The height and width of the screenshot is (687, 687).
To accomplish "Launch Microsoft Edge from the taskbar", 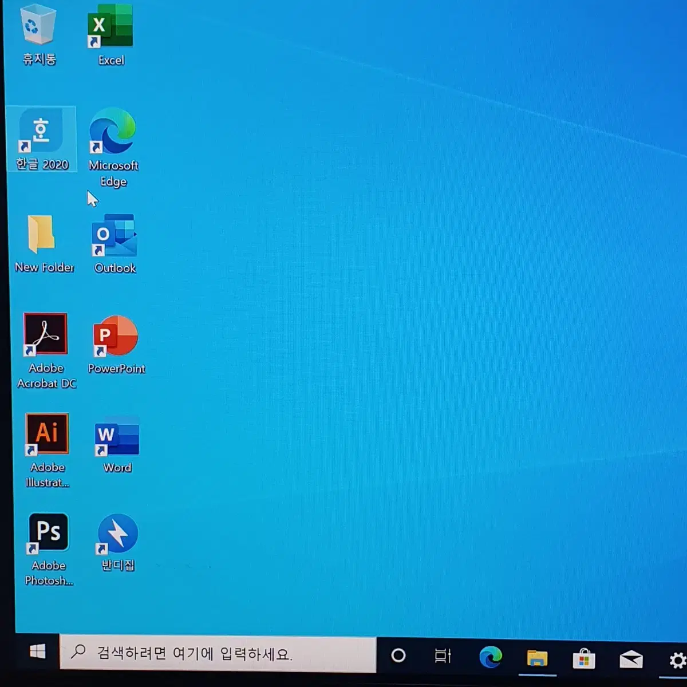I will point(491,657).
